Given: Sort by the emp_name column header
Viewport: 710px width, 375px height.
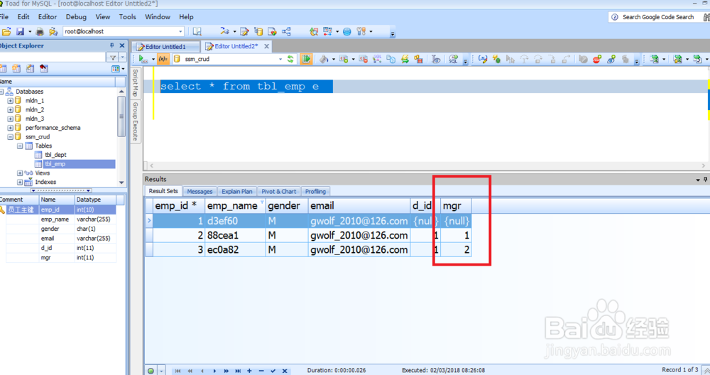Looking at the screenshot, I should click(235, 206).
